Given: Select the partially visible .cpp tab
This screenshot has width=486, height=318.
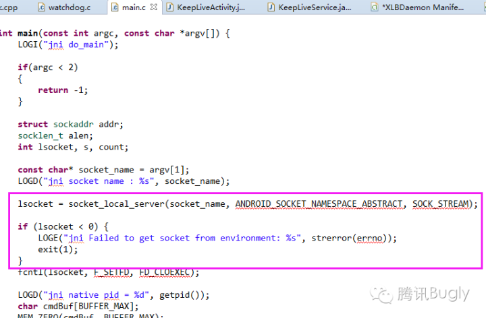Looking at the screenshot, I should pyautogui.click(x=9, y=7).
